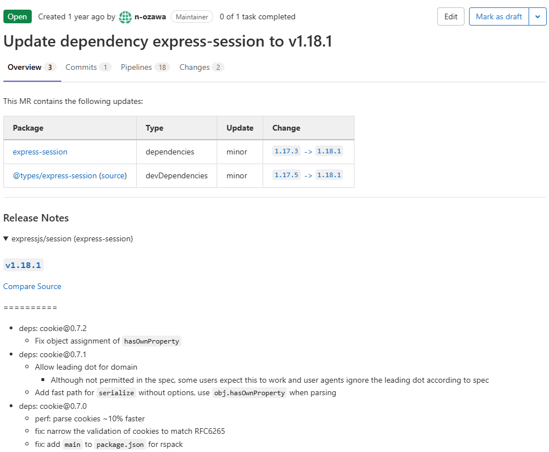Click the Edit button
Screen dimensions: 549x452
click(x=451, y=17)
